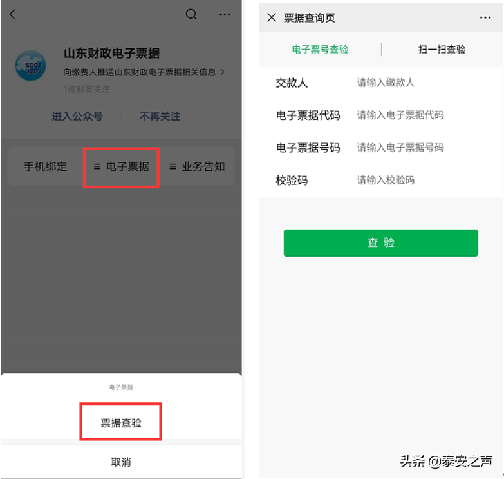This screenshot has height=479, width=504.
Task: Switch to 电子票号查验 tab
Action: [x=320, y=50]
